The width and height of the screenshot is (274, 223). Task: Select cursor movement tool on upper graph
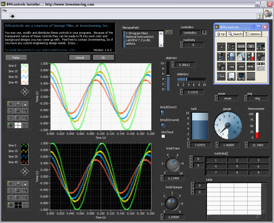click(11, 125)
